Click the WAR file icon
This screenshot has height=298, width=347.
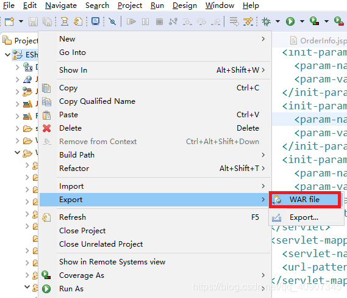click(277, 200)
